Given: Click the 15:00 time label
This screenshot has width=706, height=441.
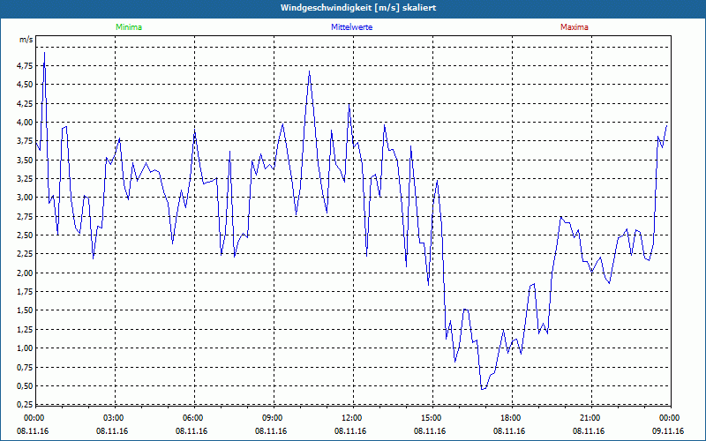Looking at the screenshot, I should point(431,418).
